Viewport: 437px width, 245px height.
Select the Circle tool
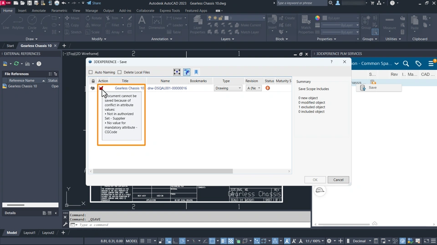(x=32, y=22)
